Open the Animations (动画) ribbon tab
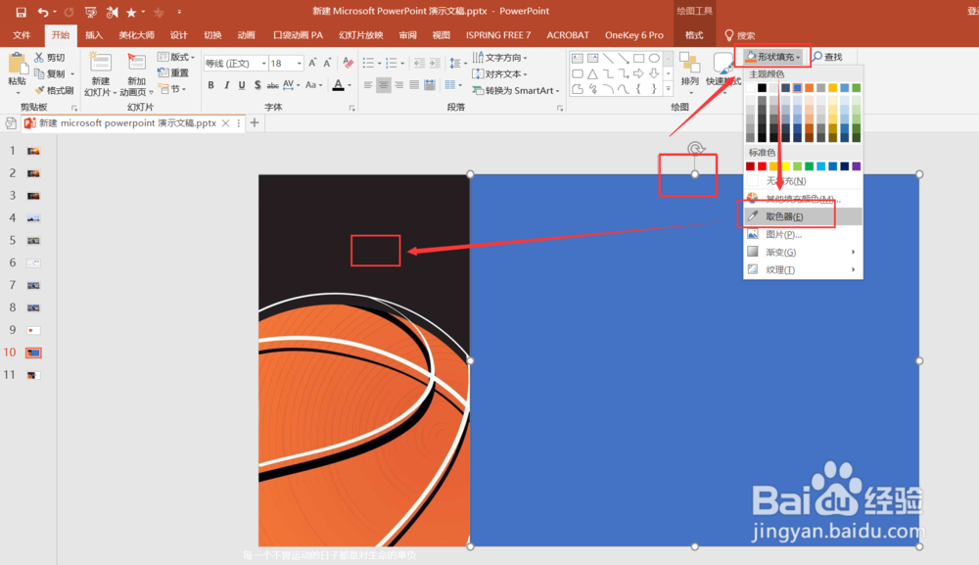Viewport: 979px width, 565px height. coord(246,35)
